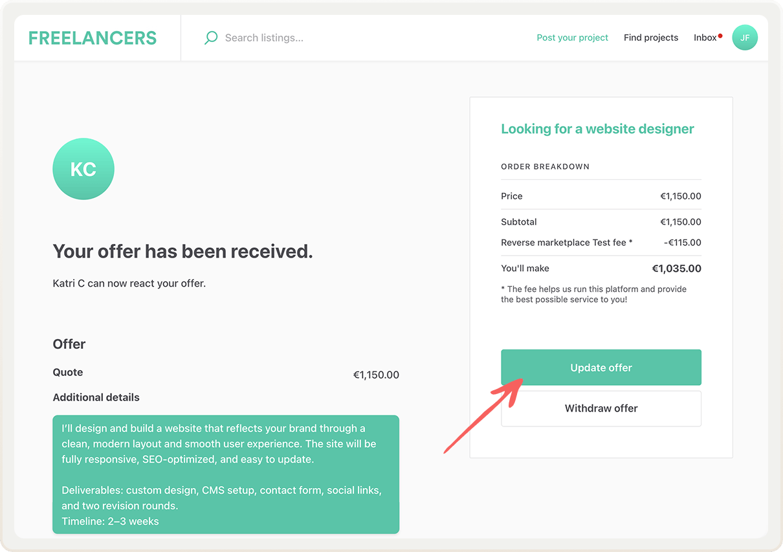Navigate to Find projects
The image size is (783, 552).
[x=650, y=38]
